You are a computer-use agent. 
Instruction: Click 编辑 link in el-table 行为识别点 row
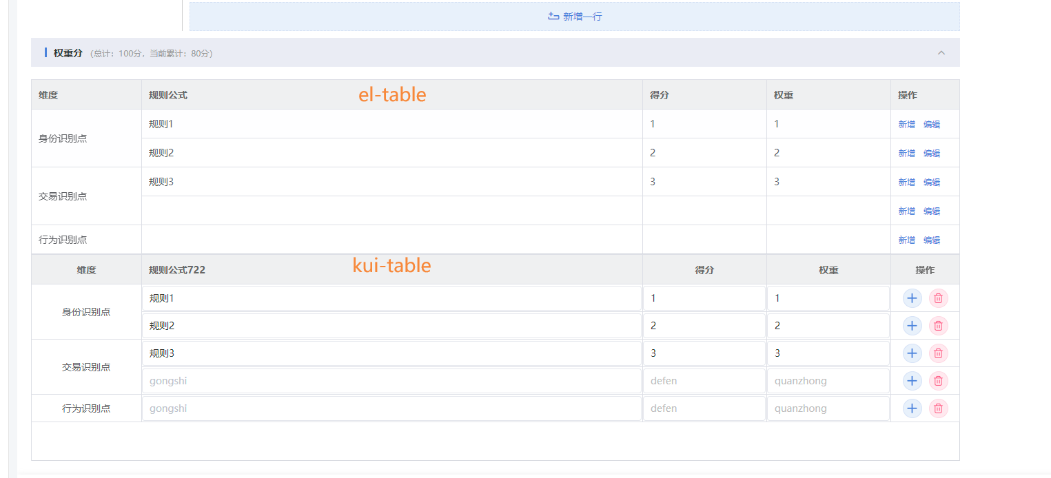[932, 240]
